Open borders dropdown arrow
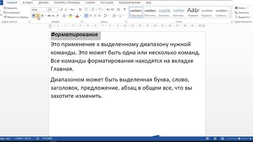This screenshot has width=253, height=142. pos(124,16)
